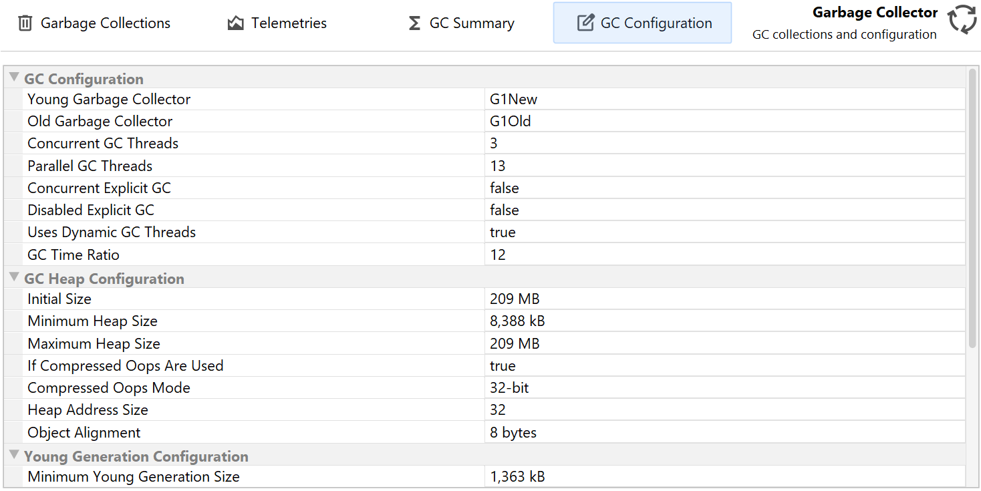
Task: Open the Telemetries tab
Action: tap(289, 23)
